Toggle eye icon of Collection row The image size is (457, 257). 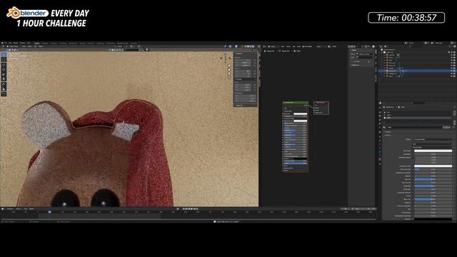(x=451, y=52)
